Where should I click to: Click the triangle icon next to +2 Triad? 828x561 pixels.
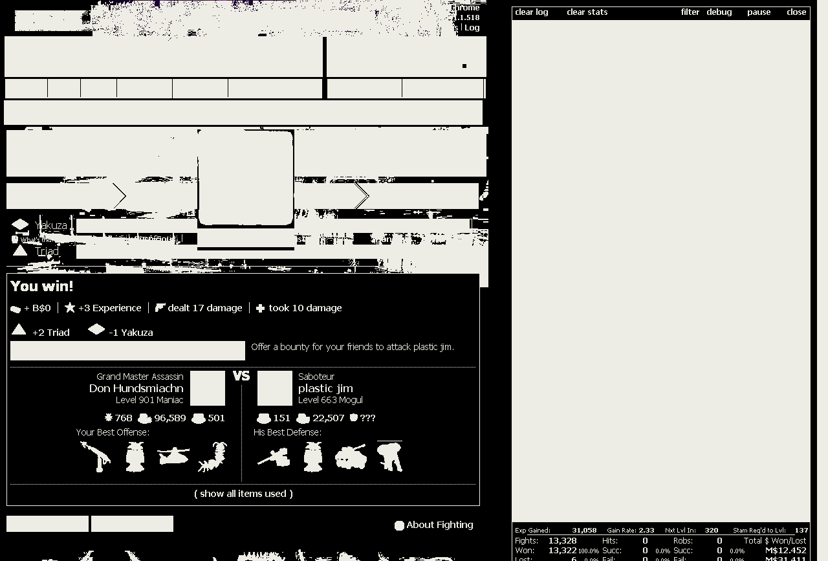click(19, 330)
